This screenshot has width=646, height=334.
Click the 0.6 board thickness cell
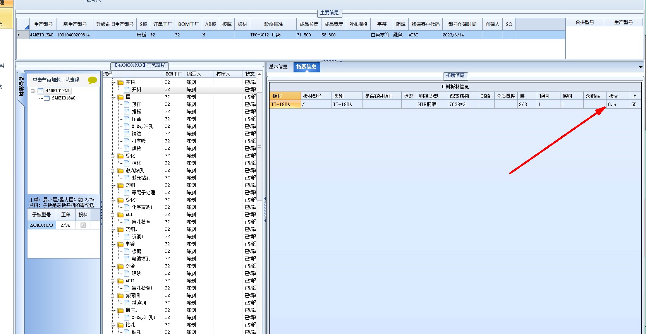click(618, 104)
